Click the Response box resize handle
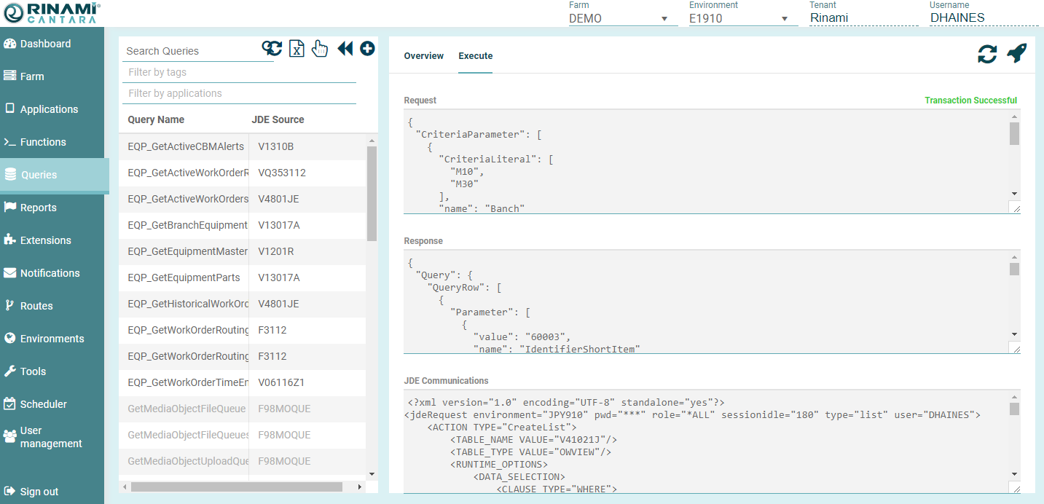Viewport: 1044px width, 504px height. pos(1015,348)
